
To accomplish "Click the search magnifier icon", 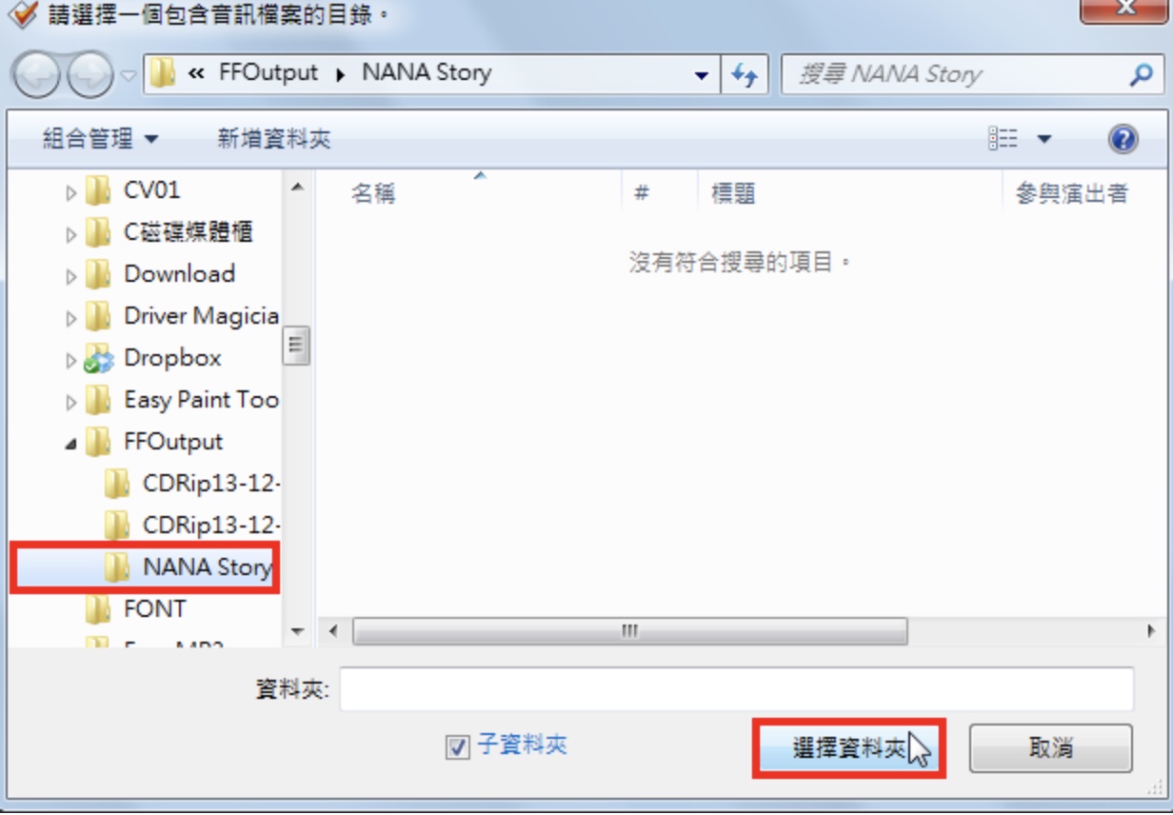I will (x=1140, y=74).
